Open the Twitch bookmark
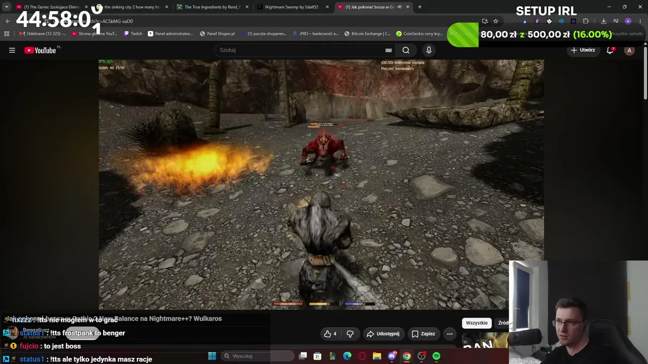 [133, 34]
